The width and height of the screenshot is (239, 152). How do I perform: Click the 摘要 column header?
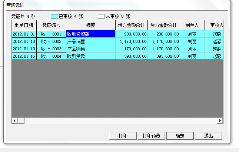pos(91,25)
